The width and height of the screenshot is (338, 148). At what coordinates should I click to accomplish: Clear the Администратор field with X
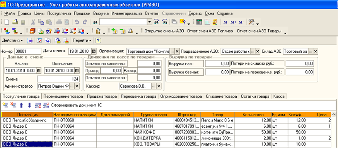point(77,86)
